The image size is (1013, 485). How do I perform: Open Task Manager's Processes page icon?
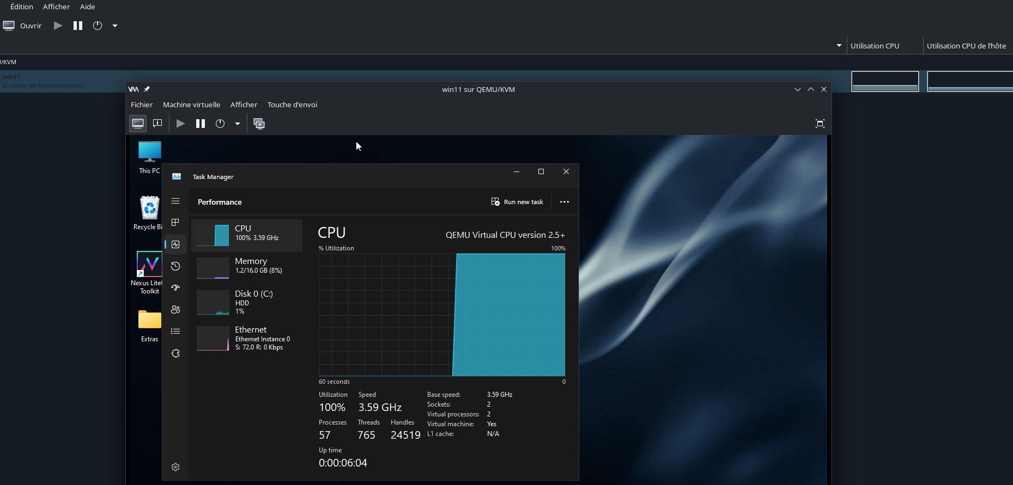point(175,223)
